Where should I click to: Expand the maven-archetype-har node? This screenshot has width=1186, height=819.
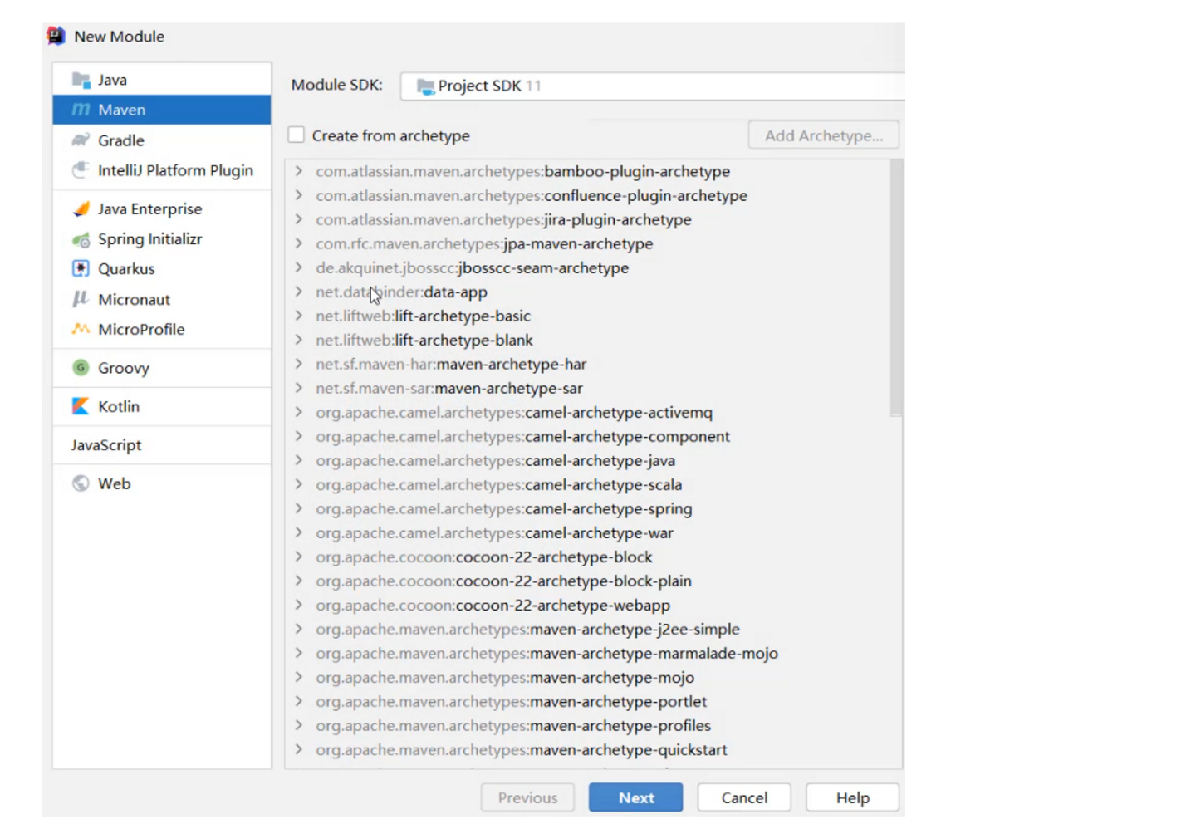(298, 364)
